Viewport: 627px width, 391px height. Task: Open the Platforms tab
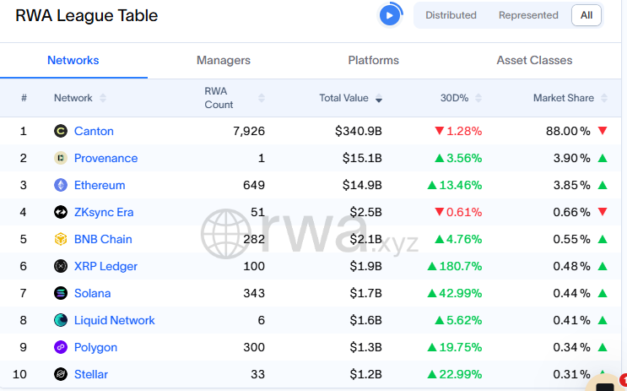point(374,60)
